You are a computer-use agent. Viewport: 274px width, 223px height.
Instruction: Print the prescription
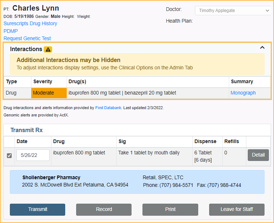tap(170, 209)
